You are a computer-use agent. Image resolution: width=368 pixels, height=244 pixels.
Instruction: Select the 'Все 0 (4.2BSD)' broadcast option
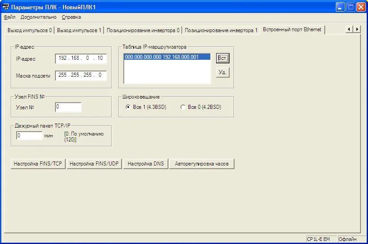click(x=183, y=107)
